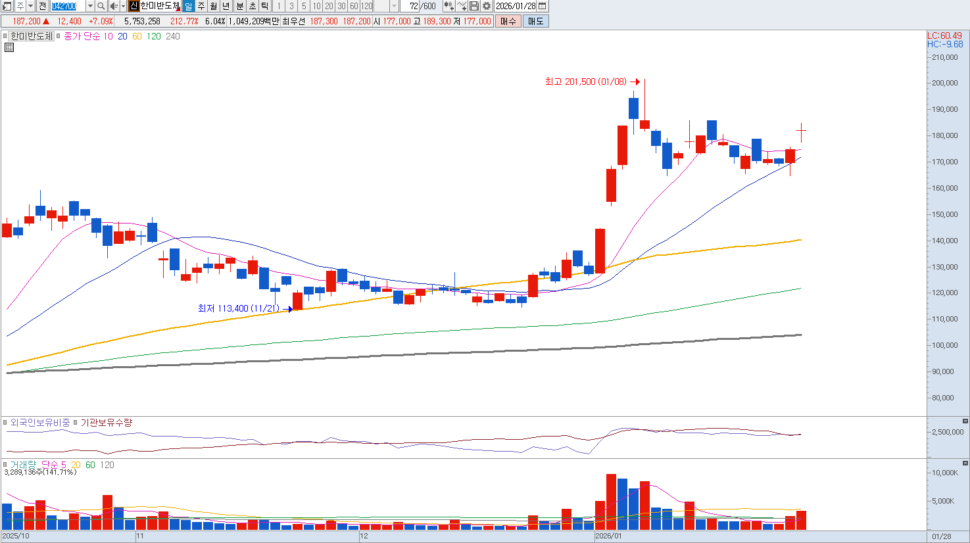Click the speaker sound icon
This screenshot has height=543, width=970.
(x=113, y=6)
